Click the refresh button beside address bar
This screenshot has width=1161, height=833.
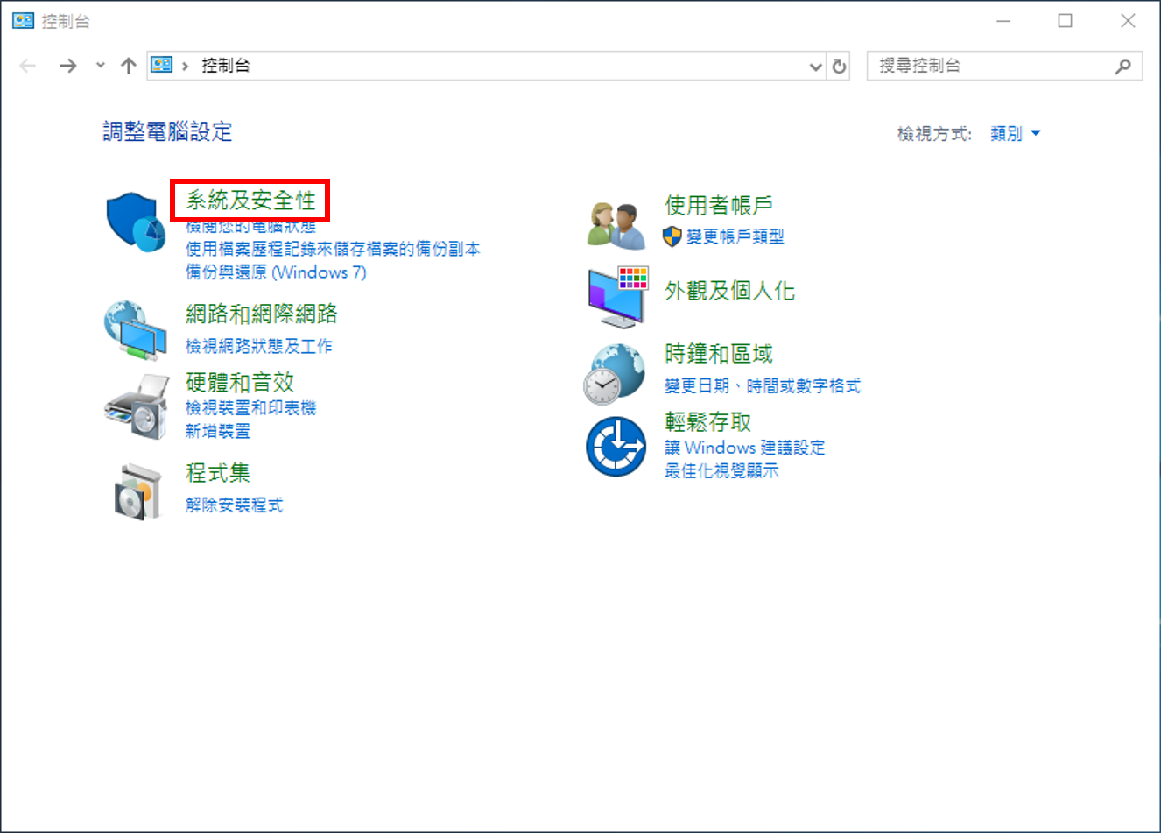coord(839,66)
